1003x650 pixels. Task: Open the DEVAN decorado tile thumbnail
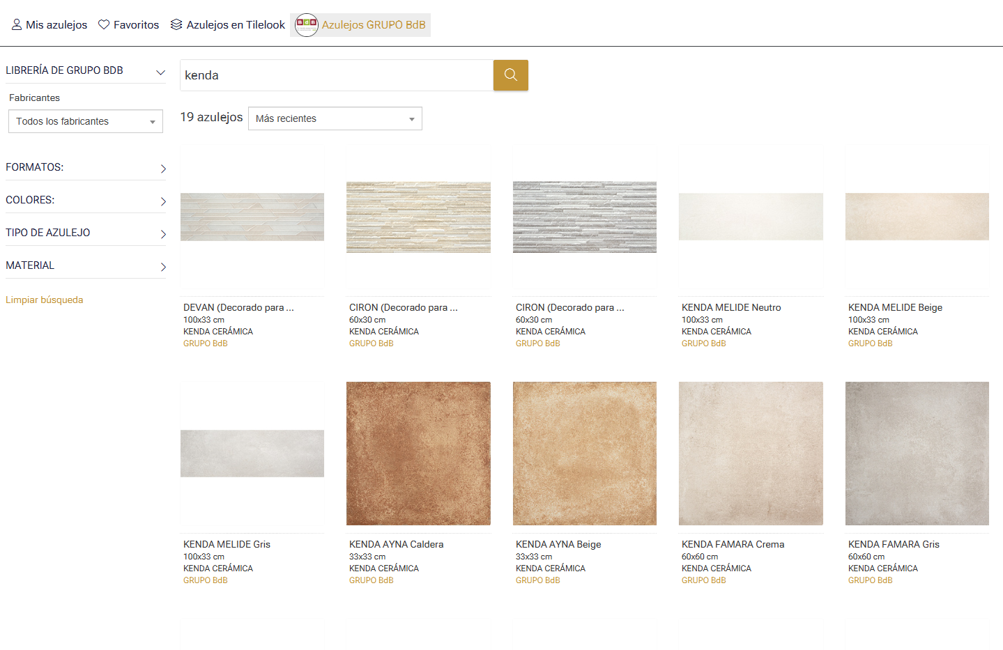[x=252, y=217]
